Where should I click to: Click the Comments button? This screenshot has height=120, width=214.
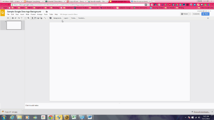click(x=196, y=14)
